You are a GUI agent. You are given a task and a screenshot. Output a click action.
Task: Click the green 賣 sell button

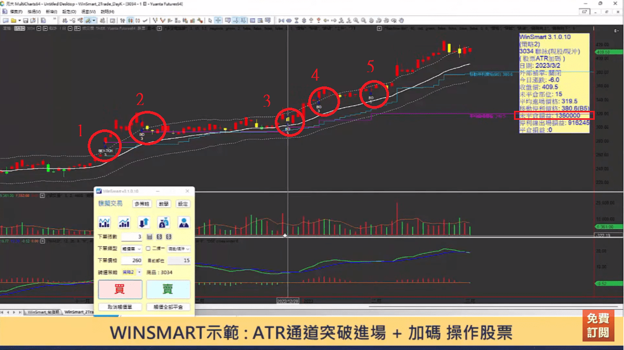(168, 289)
